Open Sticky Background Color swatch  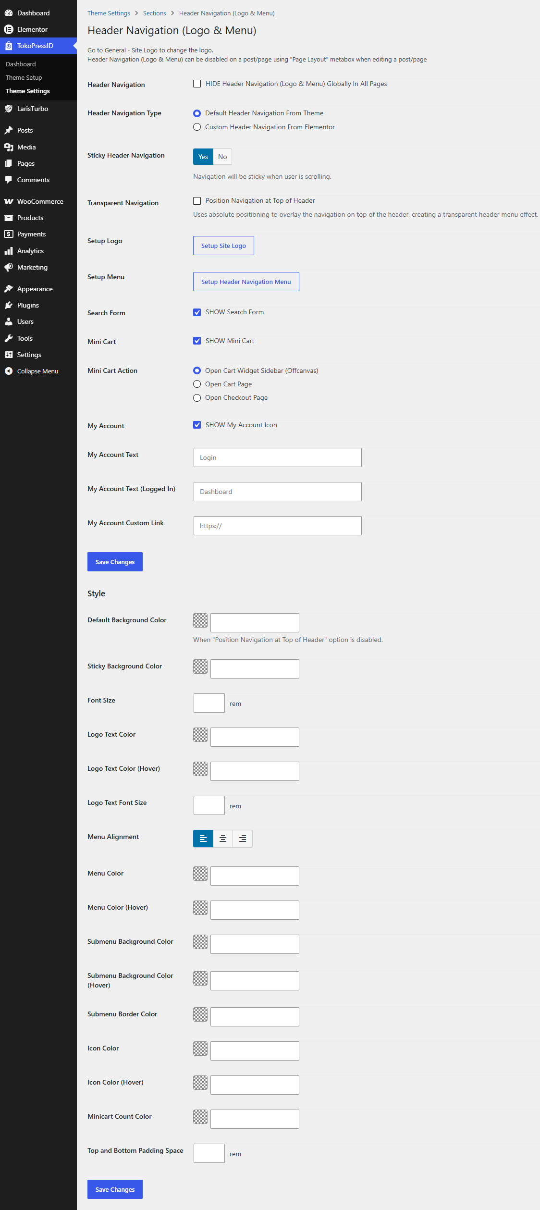click(x=200, y=667)
